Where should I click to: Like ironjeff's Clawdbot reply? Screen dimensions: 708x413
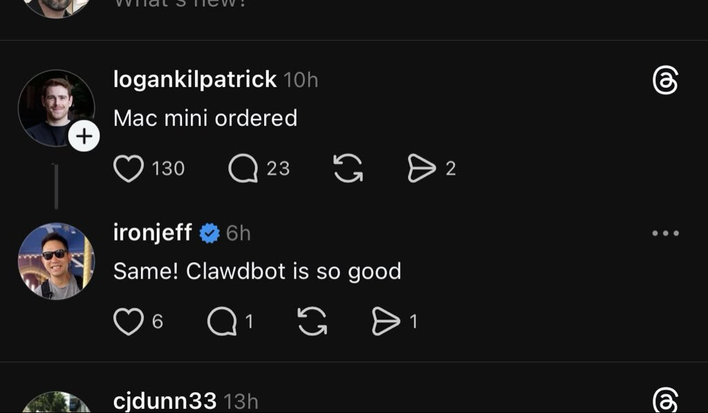(x=129, y=322)
